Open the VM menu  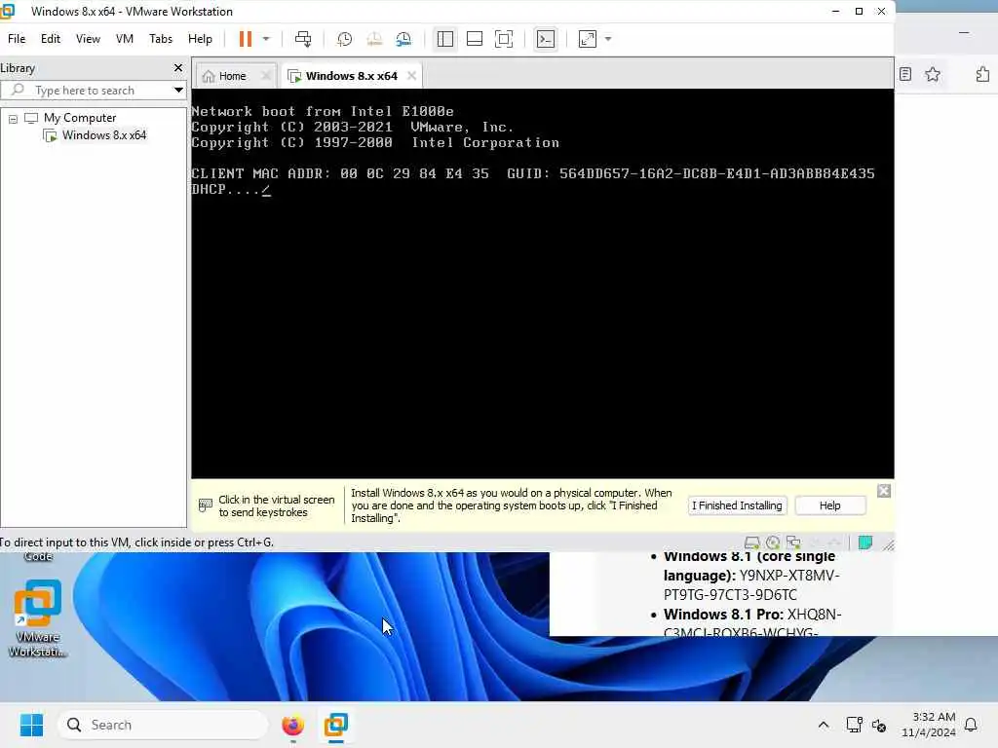point(125,39)
